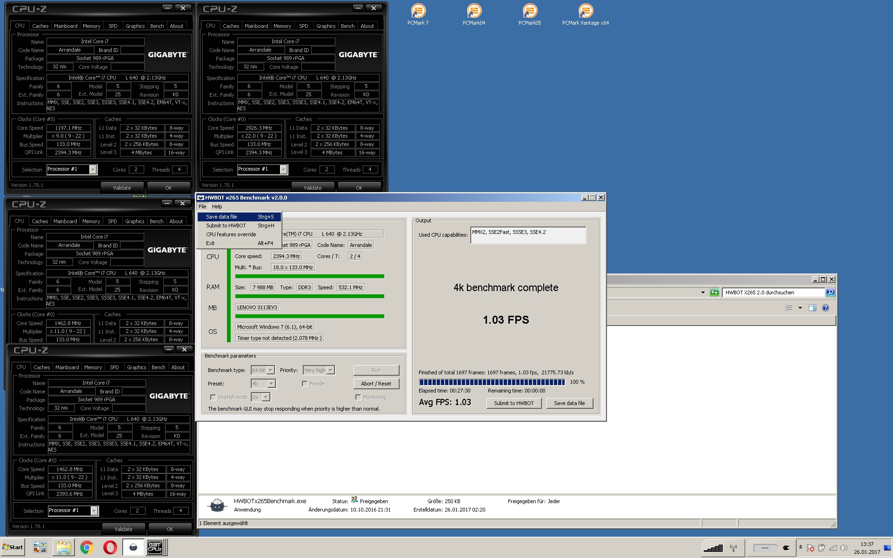Expand the Explorer address bar history dropdown
The image size is (893, 558).
tap(703, 292)
